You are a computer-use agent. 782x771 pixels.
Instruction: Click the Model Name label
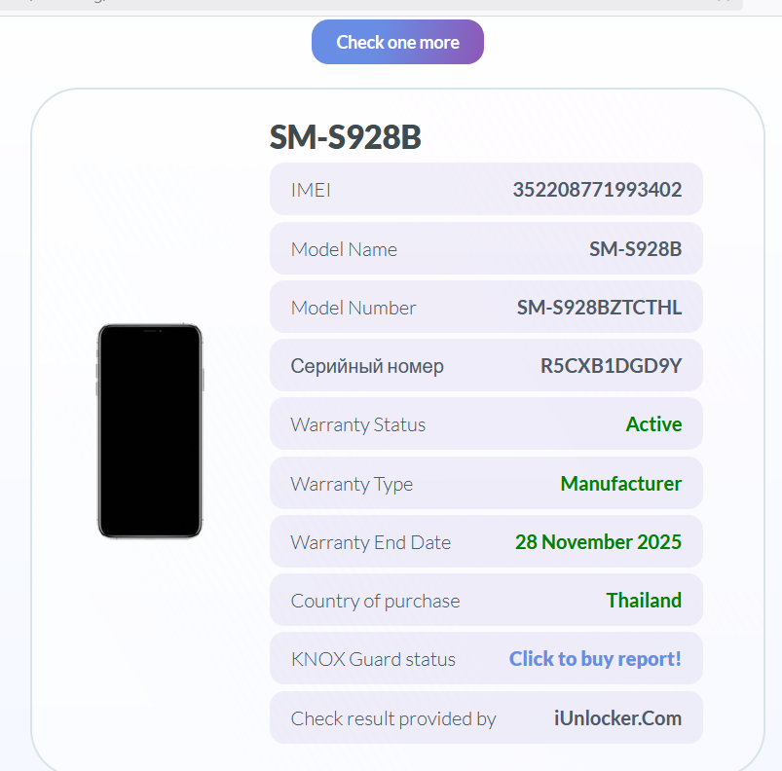coord(344,249)
